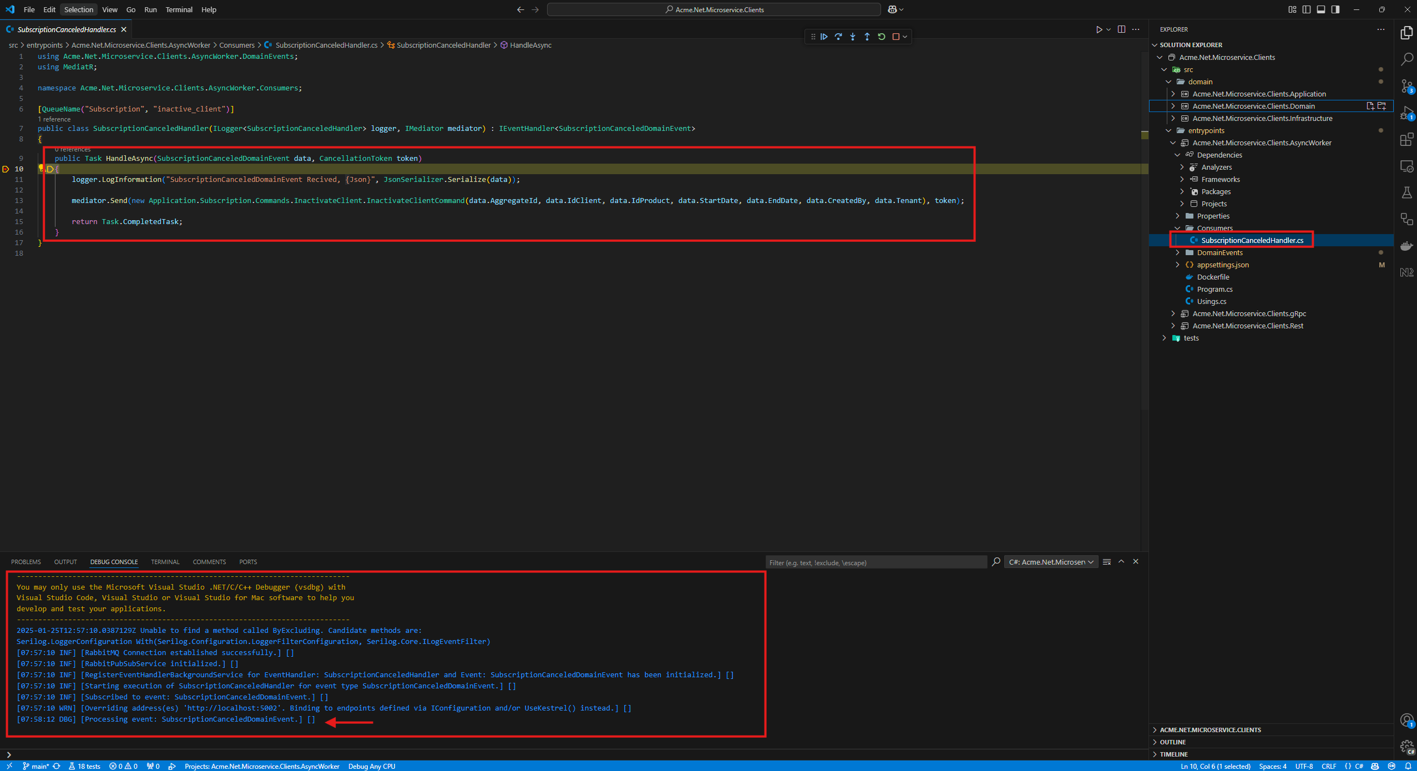Open editor More Actions ellipsis
This screenshot has width=1417, height=771.
point(1136,29)
